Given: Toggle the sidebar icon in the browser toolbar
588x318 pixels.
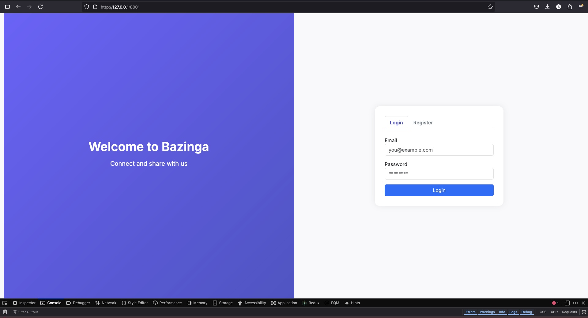Looking at the screenshot, I should pos(7,7).
